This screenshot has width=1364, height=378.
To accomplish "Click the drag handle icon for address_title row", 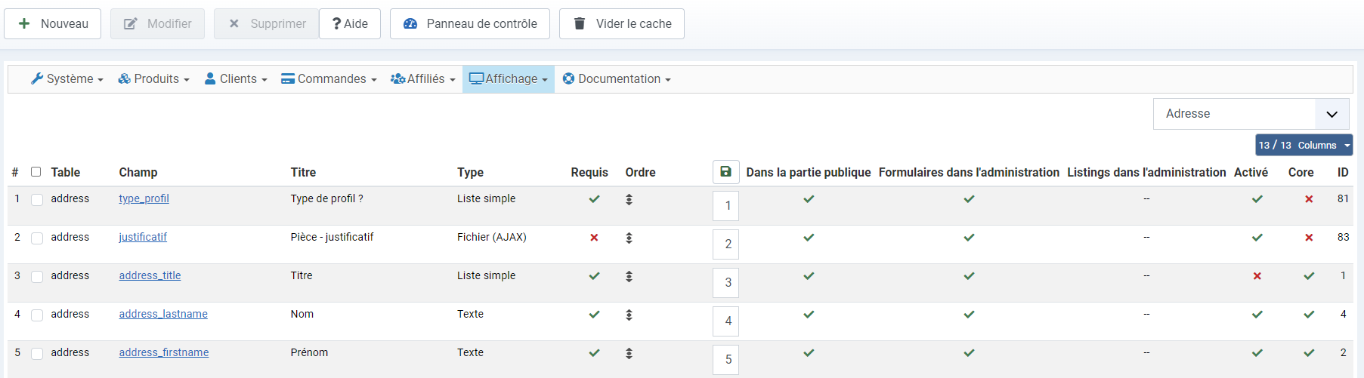I will click(x=629, y=277).
